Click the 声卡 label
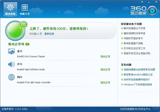 [x=19, y=64]
